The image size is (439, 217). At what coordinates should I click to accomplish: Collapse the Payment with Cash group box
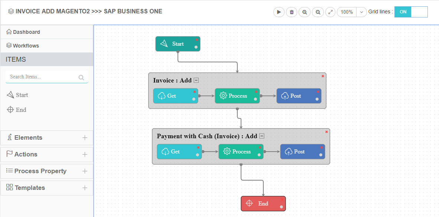(261, 136)
